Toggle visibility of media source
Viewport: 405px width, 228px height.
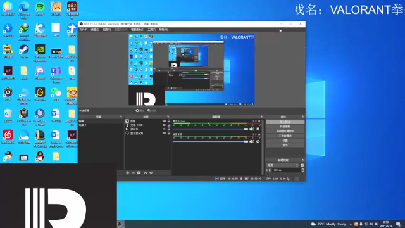tap(164, 129)
